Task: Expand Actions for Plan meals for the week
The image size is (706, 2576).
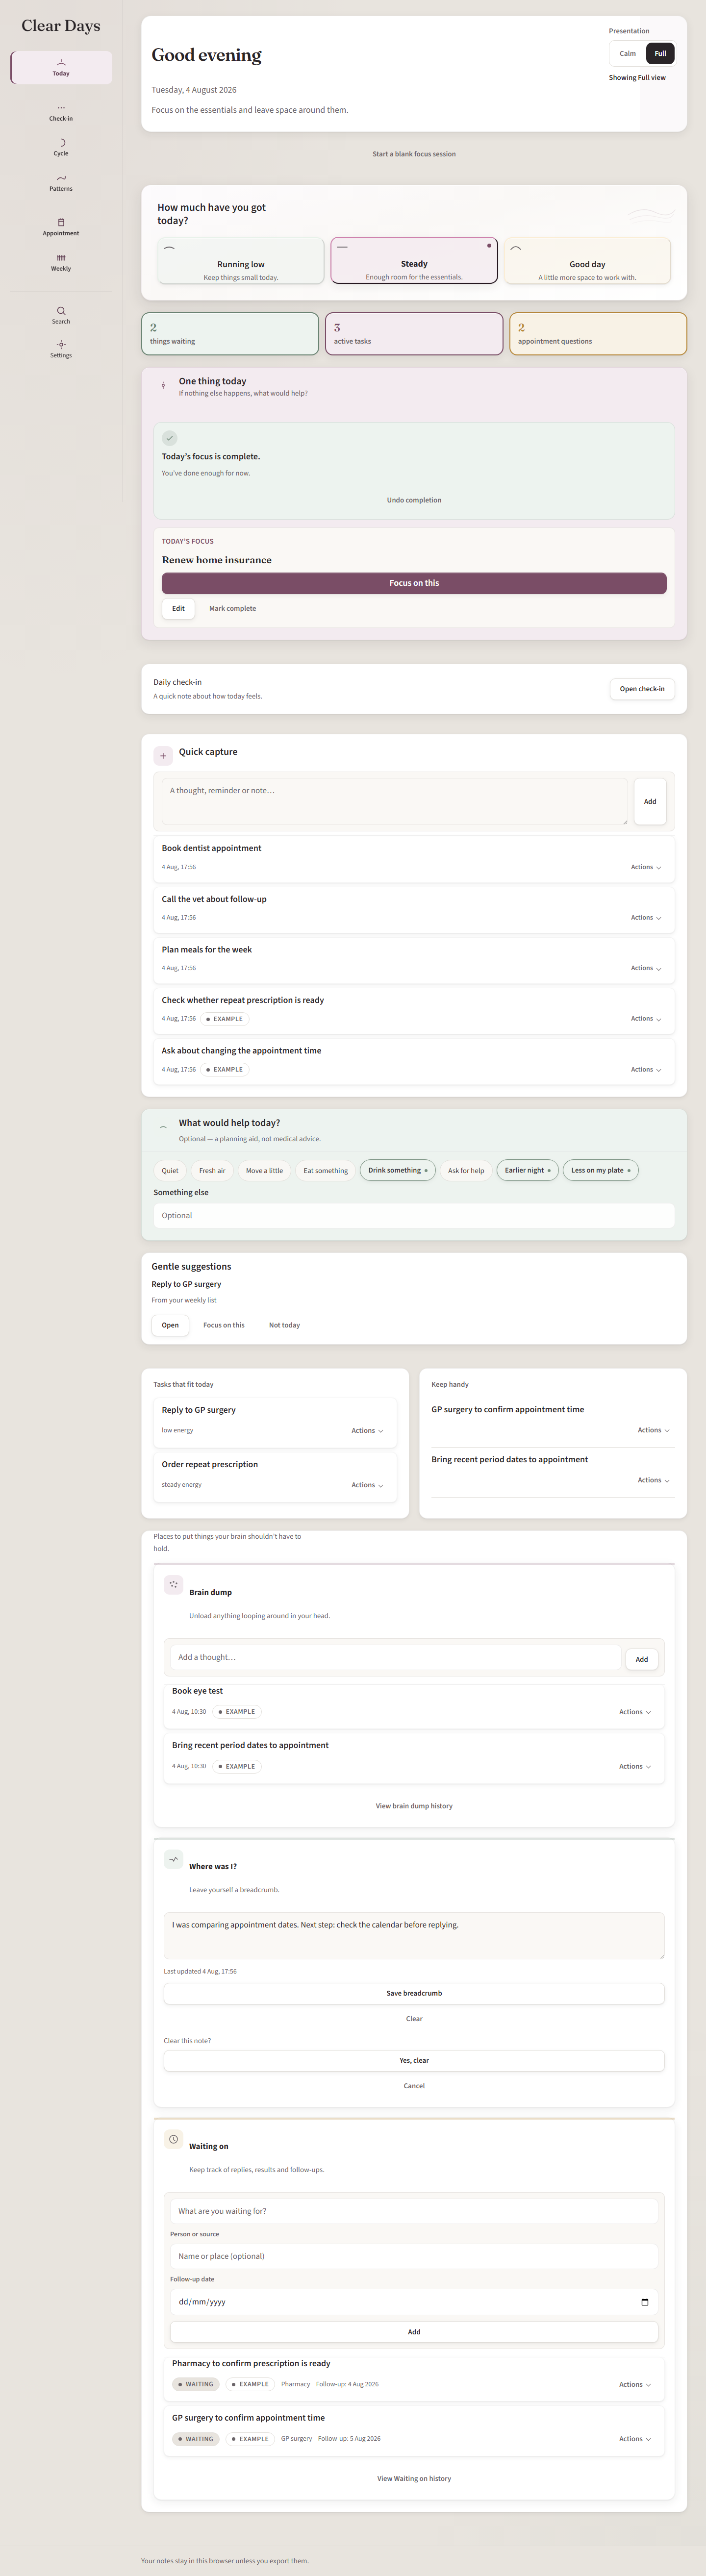Action: click(646, 968)
